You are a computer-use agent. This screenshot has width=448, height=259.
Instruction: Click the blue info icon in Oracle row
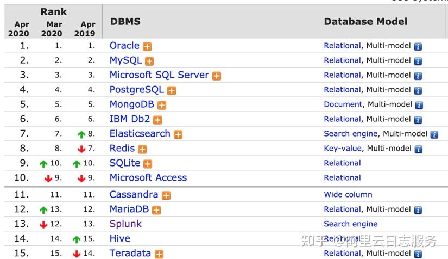pos(418,47)
